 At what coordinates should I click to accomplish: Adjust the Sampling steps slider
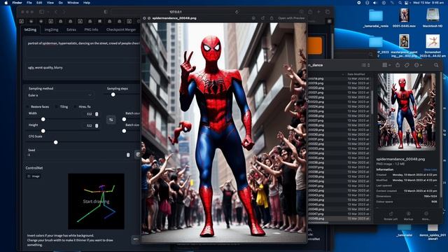pyautogui.click(x=113, y=94)
